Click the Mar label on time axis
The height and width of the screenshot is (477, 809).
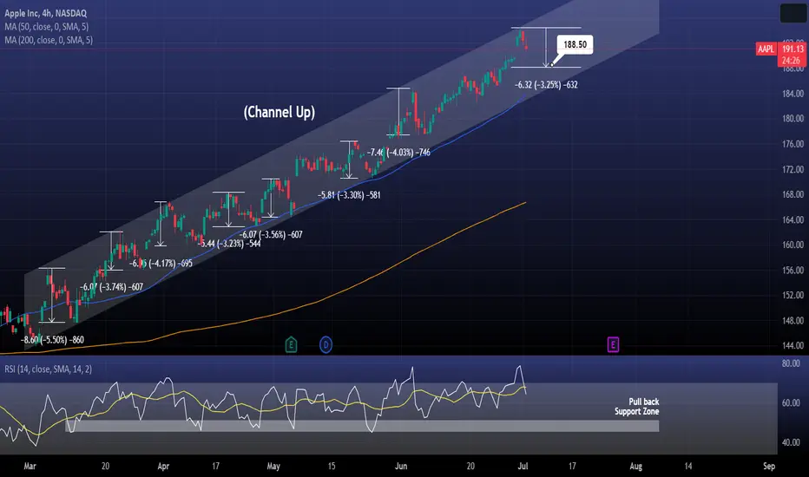click(30, 467)
